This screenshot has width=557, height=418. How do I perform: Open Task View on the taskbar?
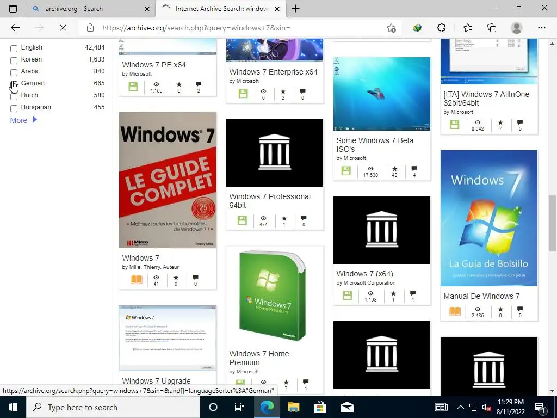(239, 407)
